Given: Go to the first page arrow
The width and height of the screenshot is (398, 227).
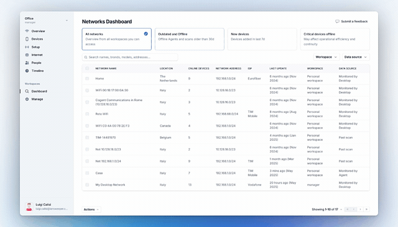Looking at the screenshot, I should click(348, 209).
